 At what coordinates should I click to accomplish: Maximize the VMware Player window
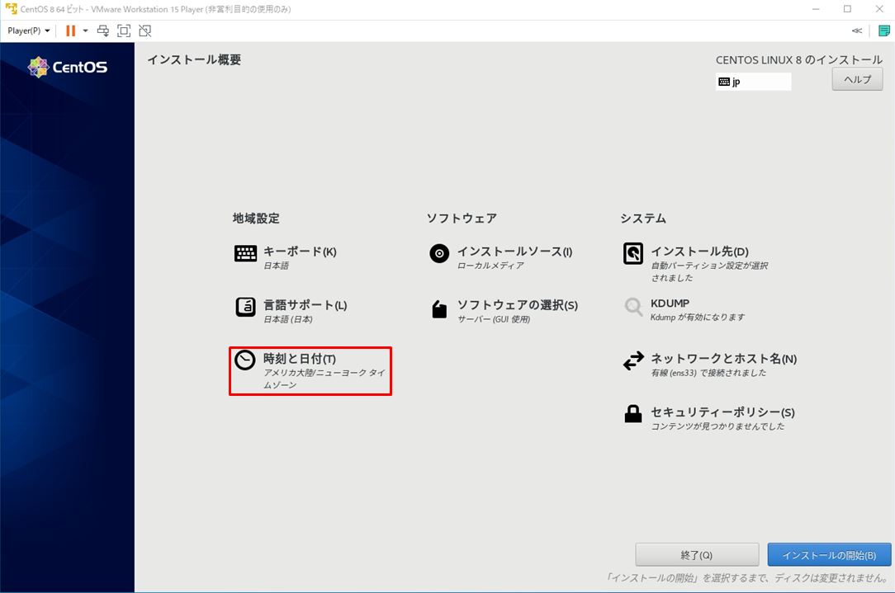point(847,9)
